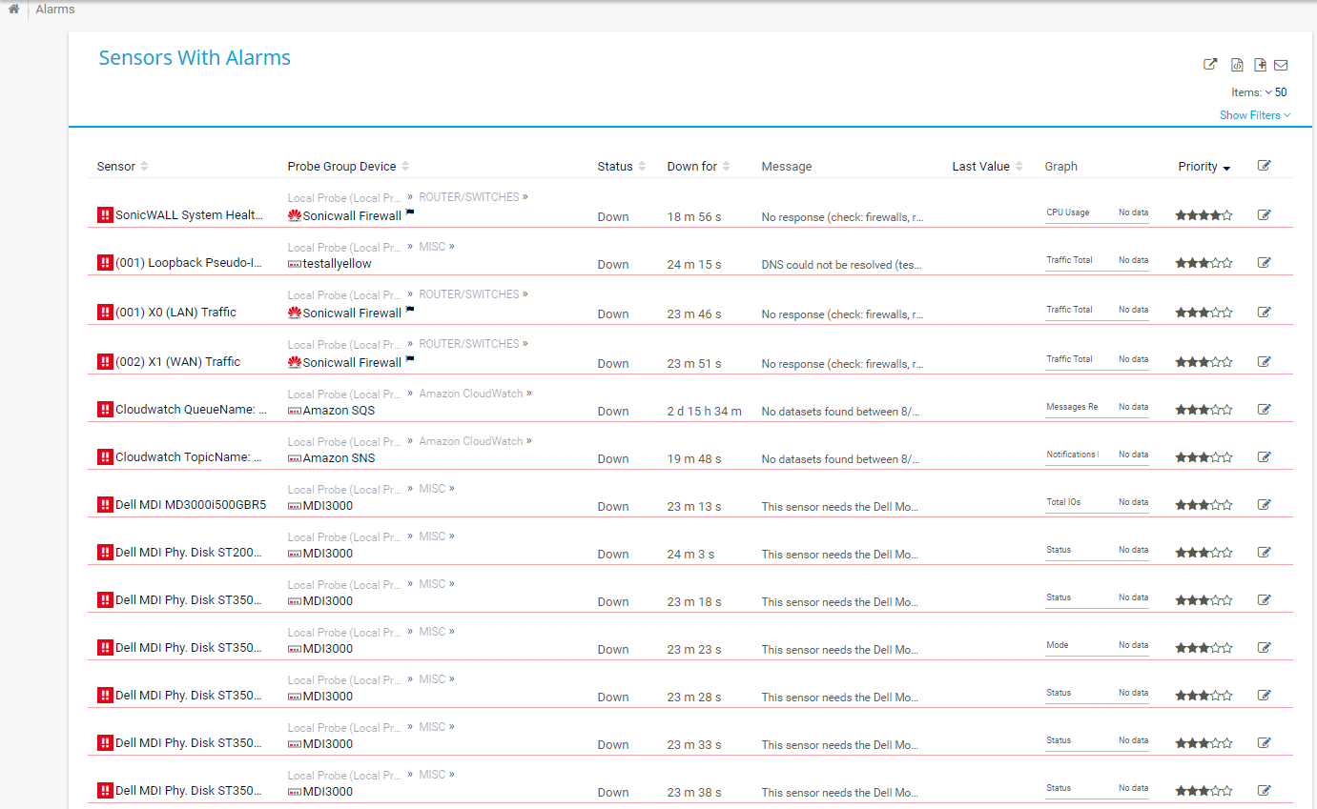Click the red alarm icon for Dell MDI MD3000i500GBR5

(105, 505)
